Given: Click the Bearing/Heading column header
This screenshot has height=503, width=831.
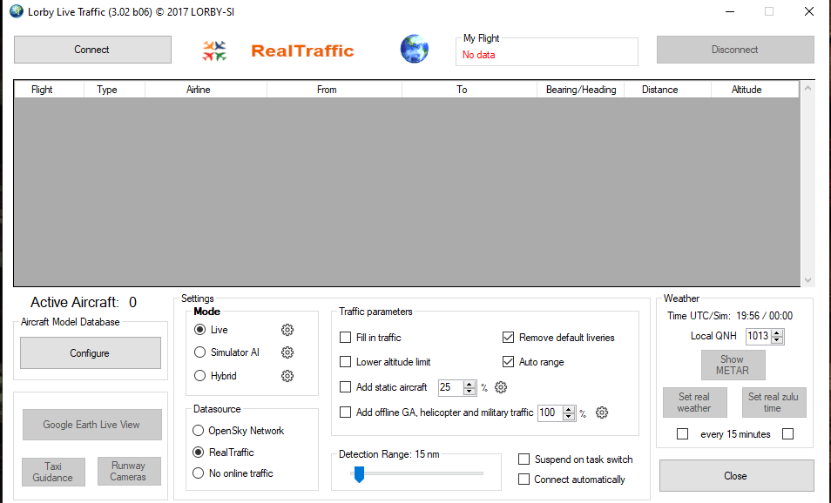Looking at the screenshot, I should (581, 90).
